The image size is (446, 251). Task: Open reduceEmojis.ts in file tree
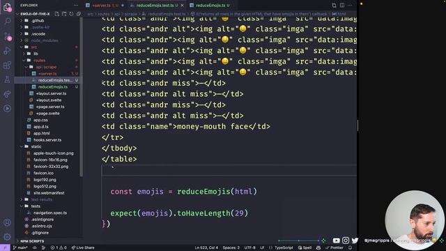(x=53, y=86)
